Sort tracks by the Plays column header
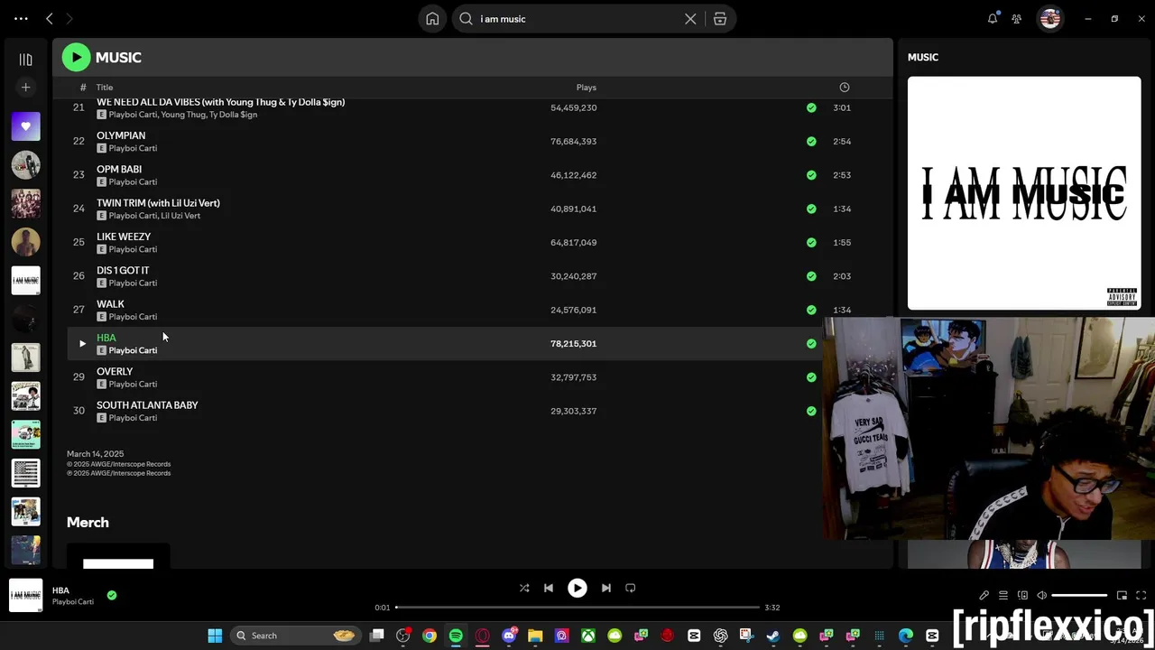 587,88
